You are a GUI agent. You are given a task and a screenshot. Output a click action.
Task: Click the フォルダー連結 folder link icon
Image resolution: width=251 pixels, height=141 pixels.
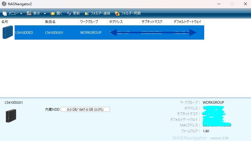pos(87,13)
